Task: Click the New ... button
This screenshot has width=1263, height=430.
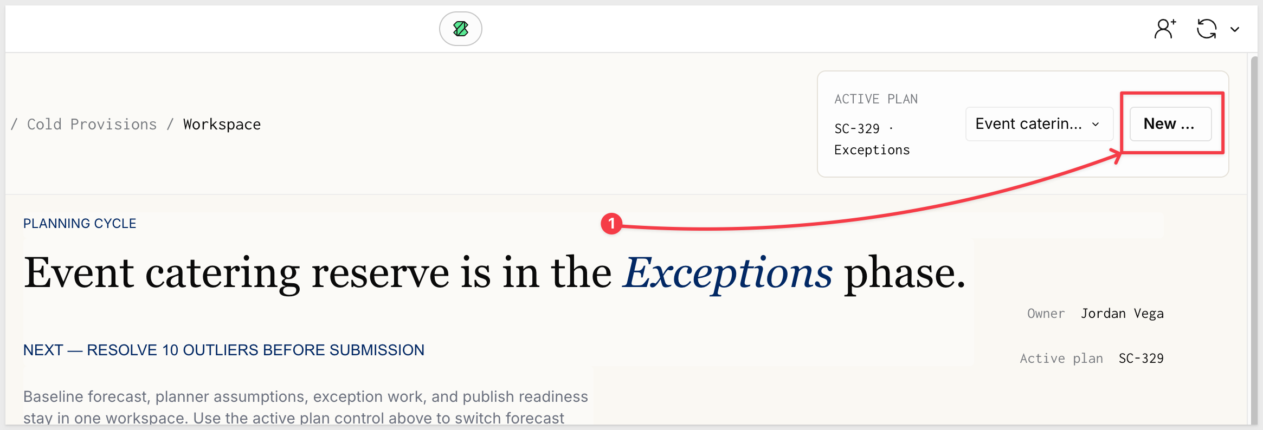Action: (1170, 124)
